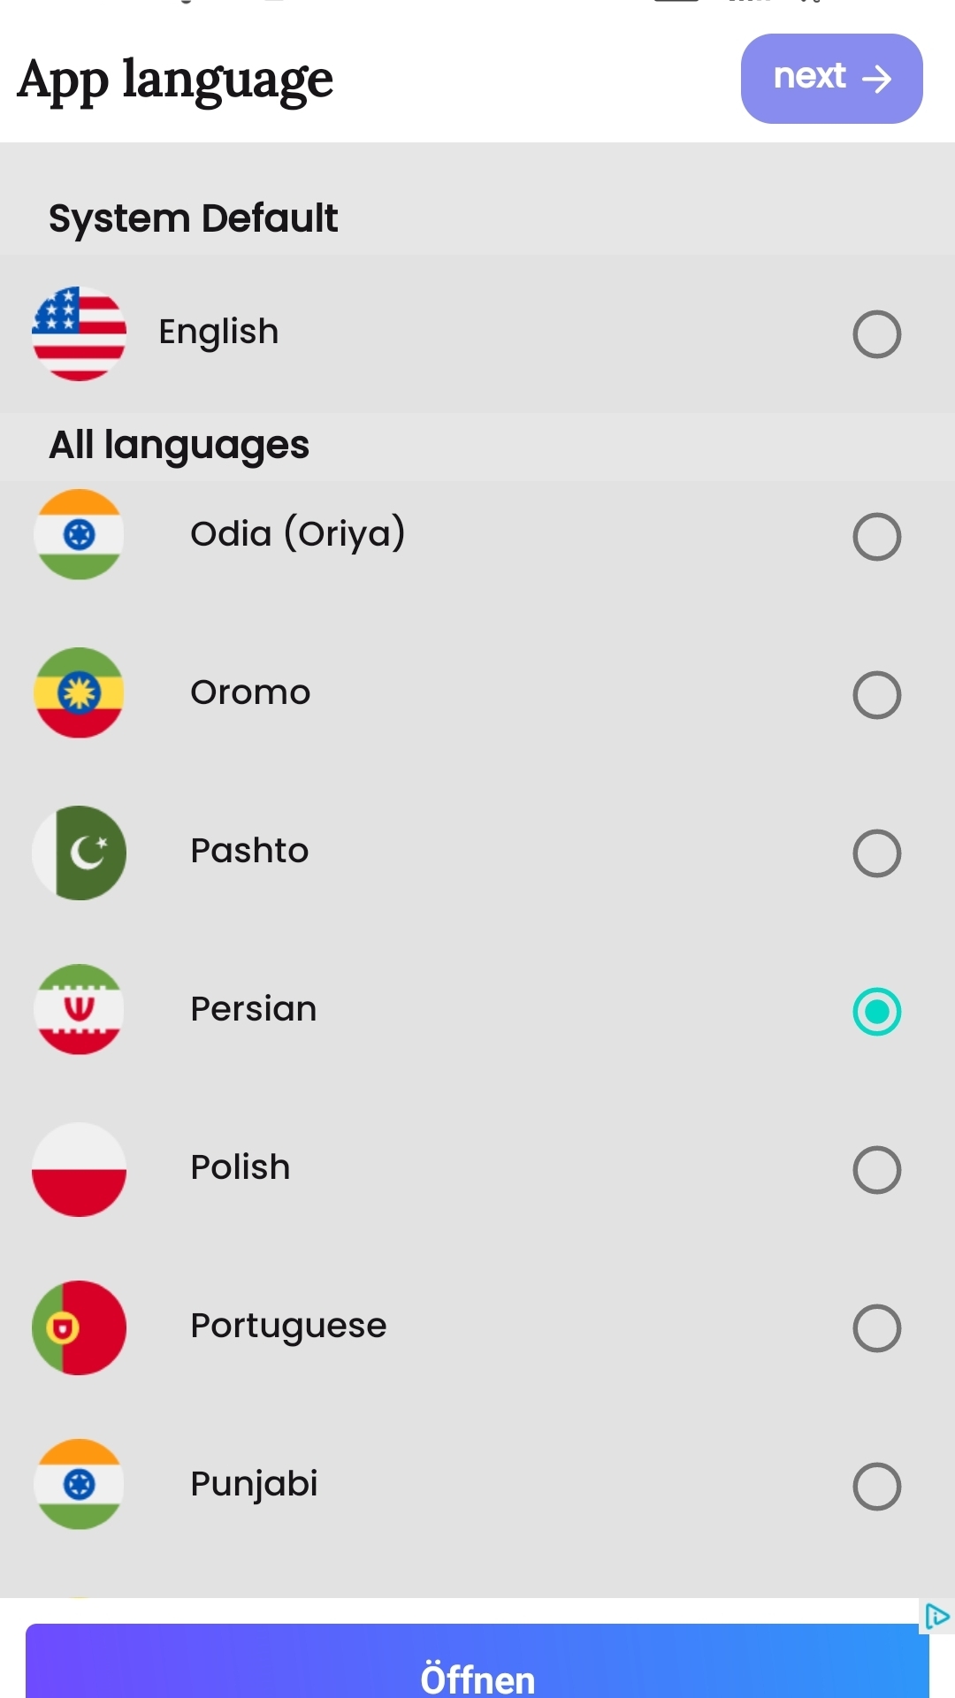This screenshot has height=1698, width=955.
Task: Click the India flag beside Punjabi
Action: click(79, 1484)
